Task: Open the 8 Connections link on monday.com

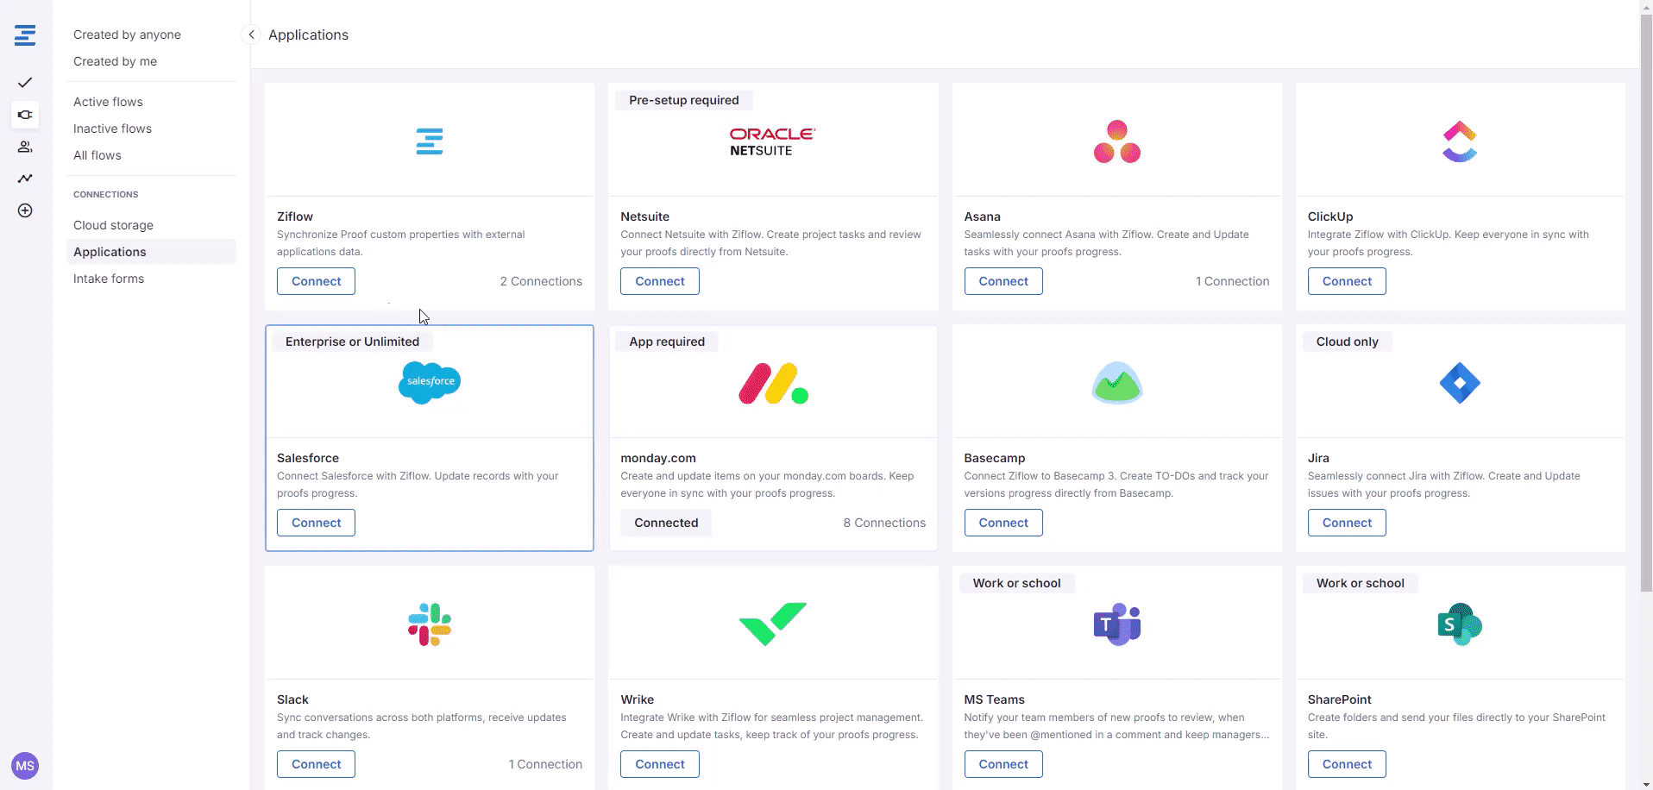Action: tap(884, 523)
